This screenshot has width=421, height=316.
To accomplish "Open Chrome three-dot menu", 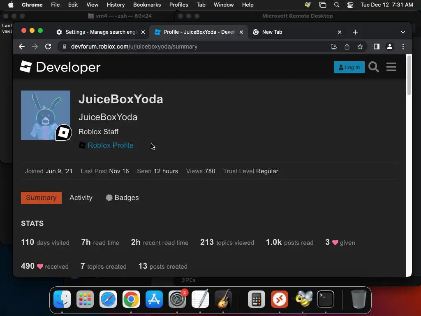I will click(x=403, y=46).
